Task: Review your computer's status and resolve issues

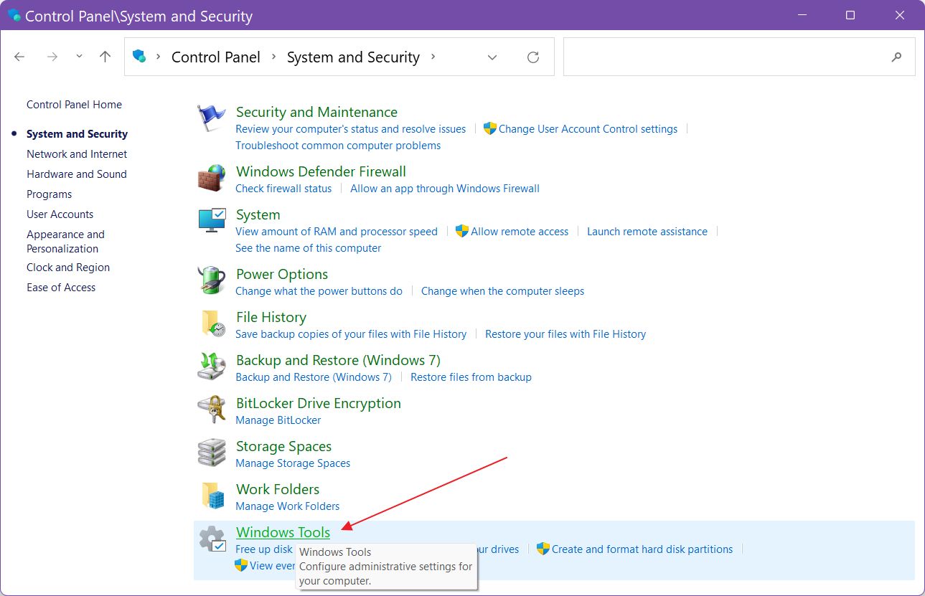Action: point(350,129)
